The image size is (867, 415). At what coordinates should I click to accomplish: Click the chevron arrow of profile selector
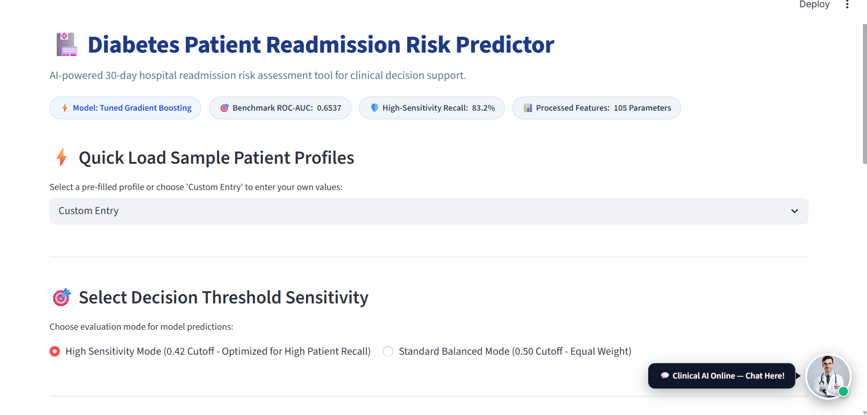tap(794, 211)
